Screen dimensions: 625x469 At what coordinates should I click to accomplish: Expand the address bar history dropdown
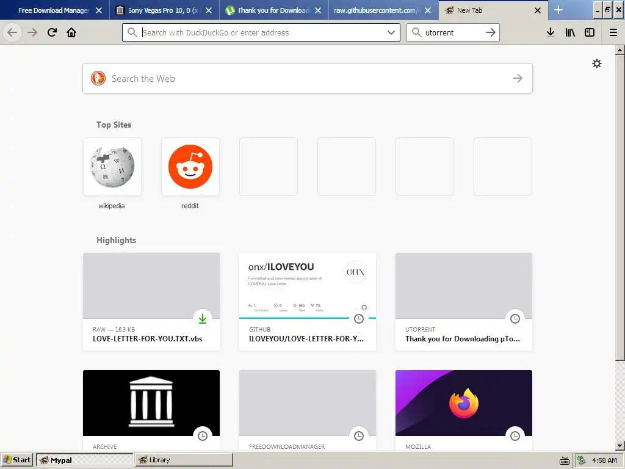pyautogui.click(x=391, y=32)
